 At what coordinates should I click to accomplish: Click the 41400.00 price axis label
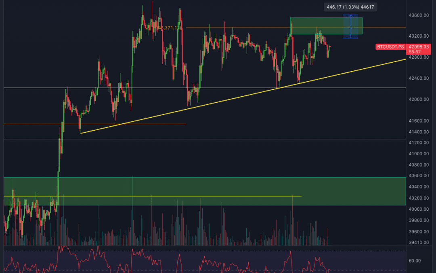pos(419,132)
